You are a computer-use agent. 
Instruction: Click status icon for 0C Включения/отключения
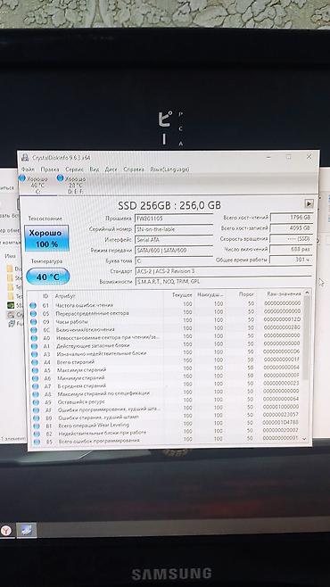coord(33,330)
